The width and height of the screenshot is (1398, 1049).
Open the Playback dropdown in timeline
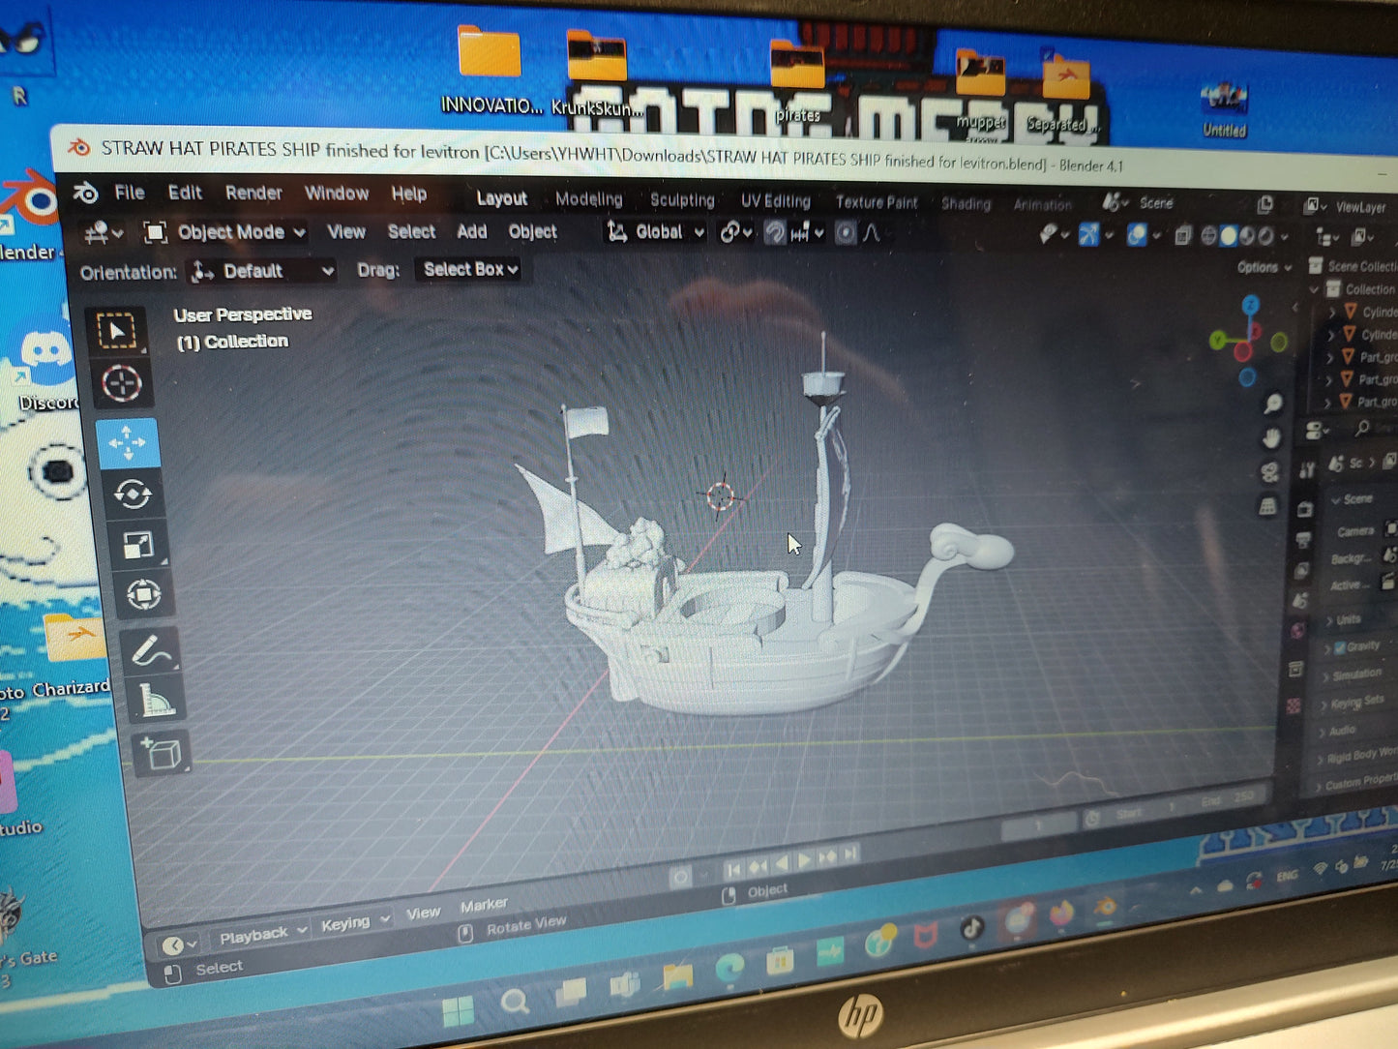click(x=261, y=935)
